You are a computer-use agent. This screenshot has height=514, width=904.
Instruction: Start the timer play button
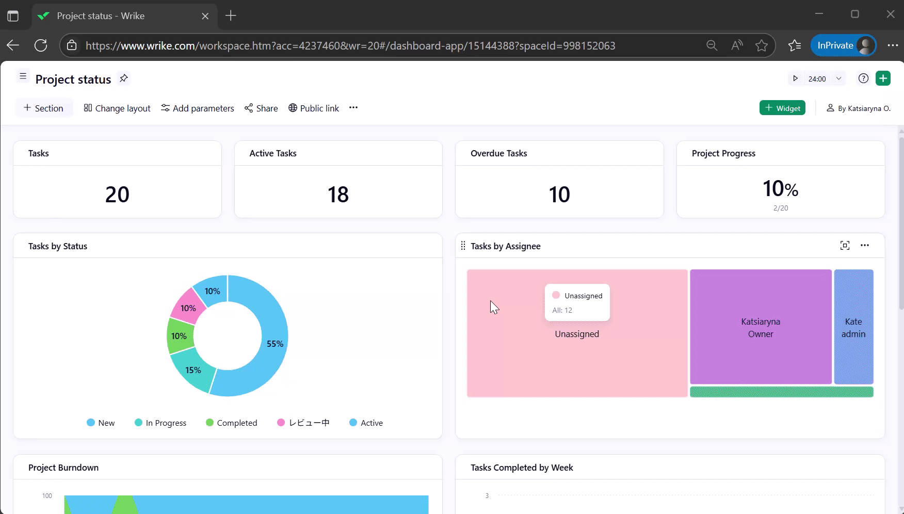(x=795, y=78)
